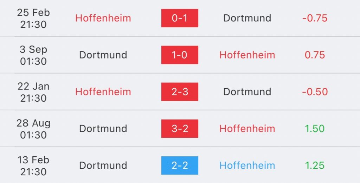Click Dortmund in the 13 Feb match
The image size is (360, 183).
(x=103, y=165)
